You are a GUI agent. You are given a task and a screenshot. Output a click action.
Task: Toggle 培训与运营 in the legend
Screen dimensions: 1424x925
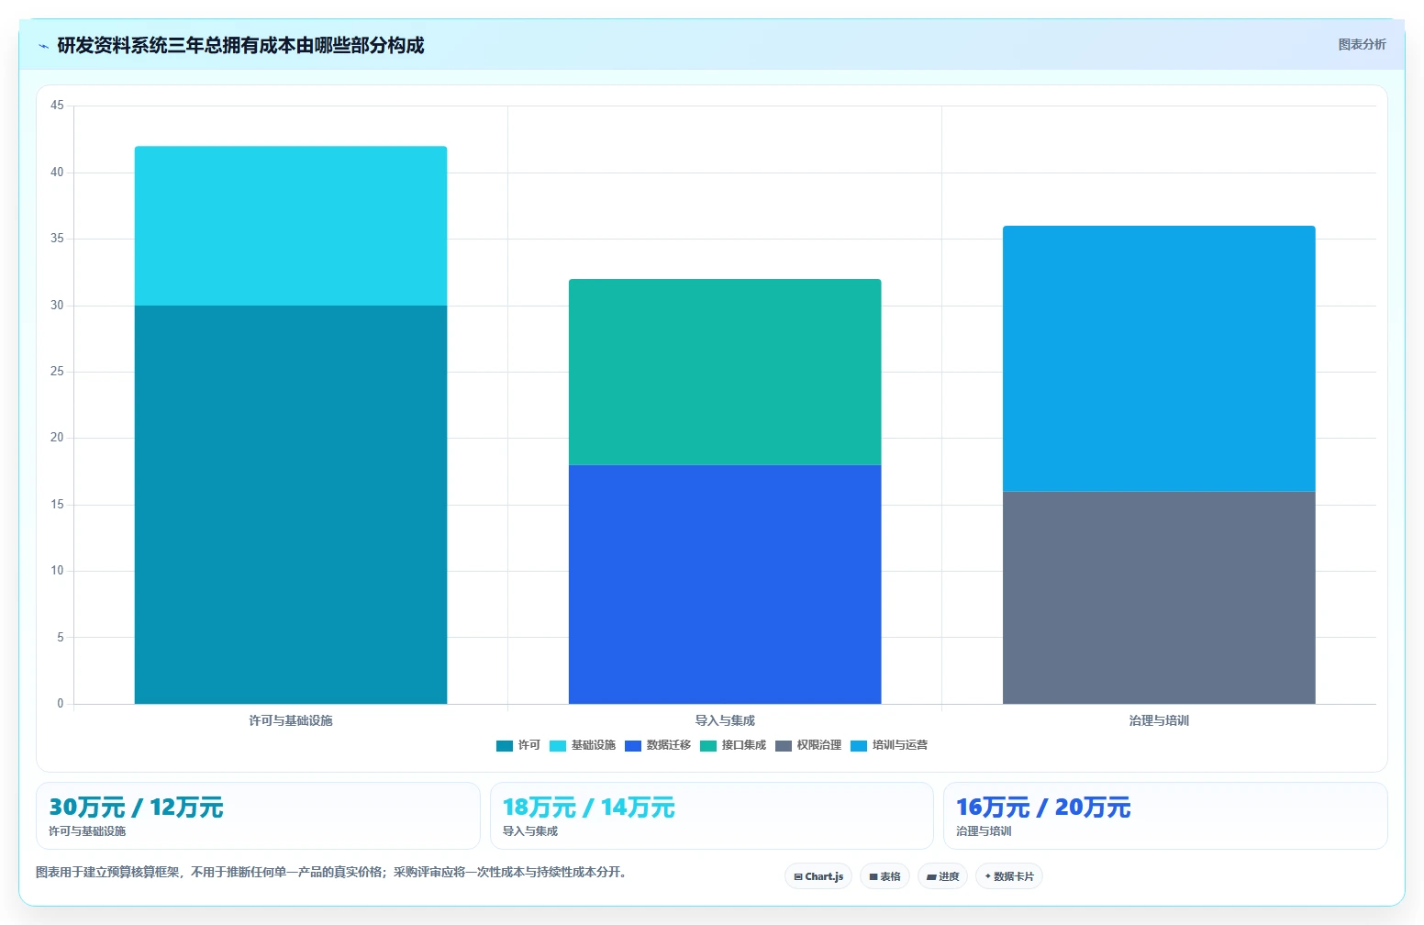889,745
